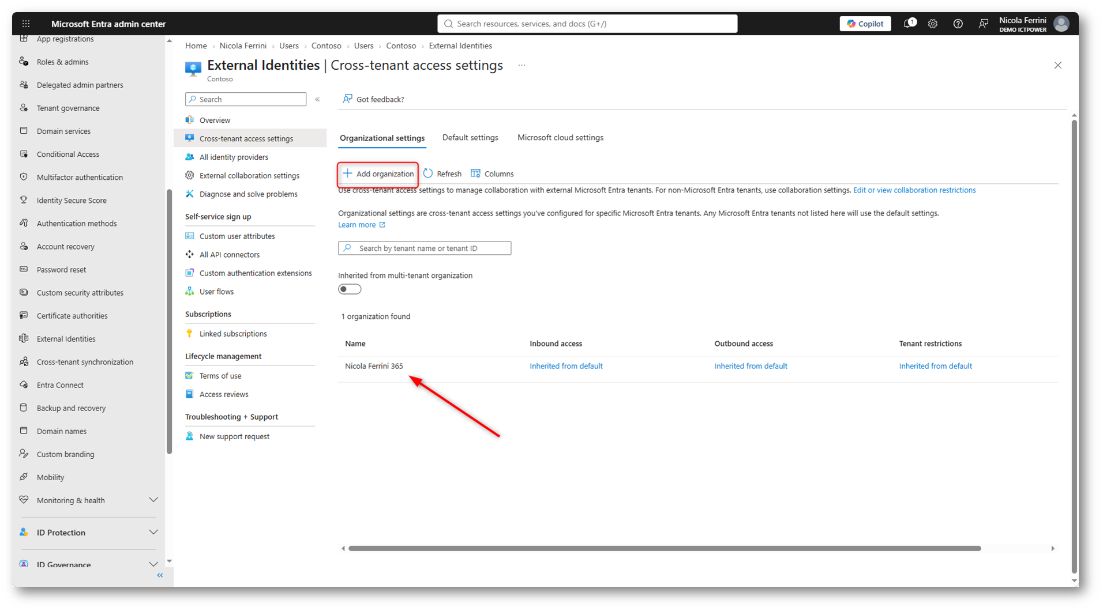Open Domain names in the sidebar
The image size is (1103, 611).
(x=61, y=431)
